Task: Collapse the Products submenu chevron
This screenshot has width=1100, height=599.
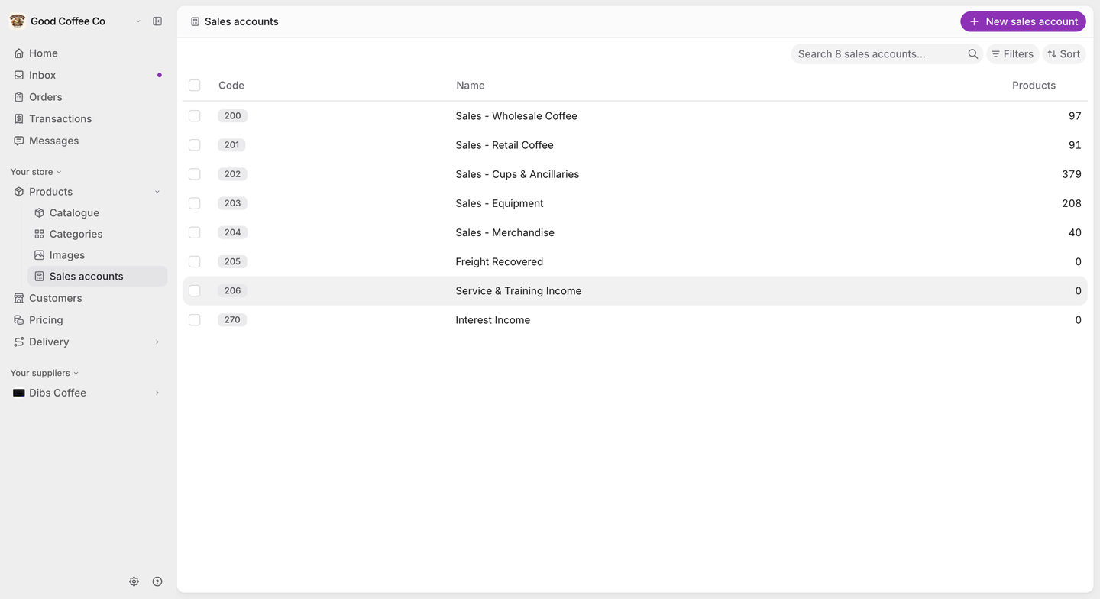Action: pyautogui.click(x=157, y=192)
